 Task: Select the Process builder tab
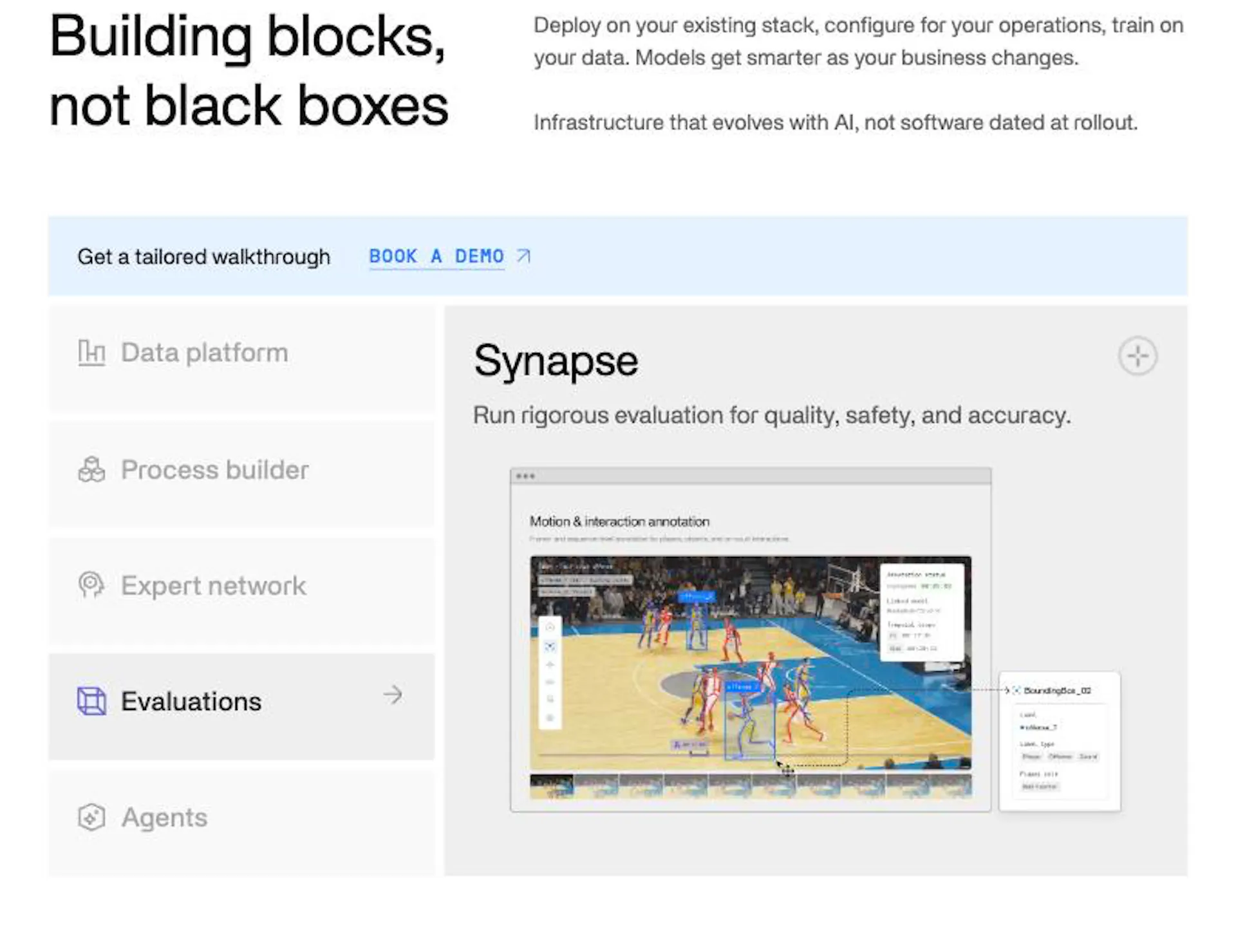pos(241,474)
